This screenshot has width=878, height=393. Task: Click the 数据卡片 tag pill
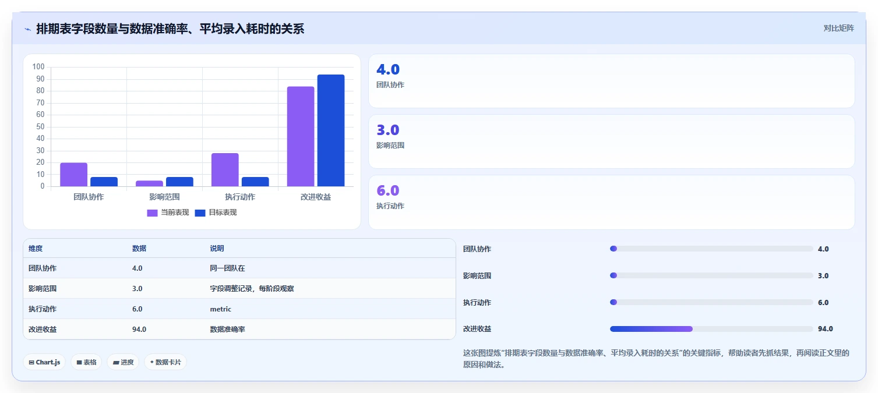[165, 362]
